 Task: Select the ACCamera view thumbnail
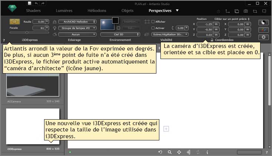coord(33,85)
